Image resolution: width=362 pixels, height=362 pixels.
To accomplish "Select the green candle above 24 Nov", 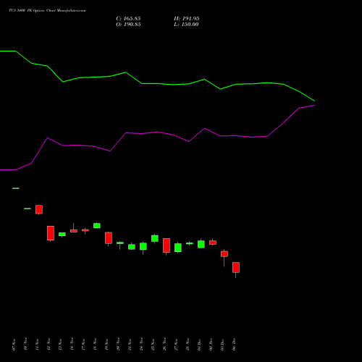I will tap(143, 246).
